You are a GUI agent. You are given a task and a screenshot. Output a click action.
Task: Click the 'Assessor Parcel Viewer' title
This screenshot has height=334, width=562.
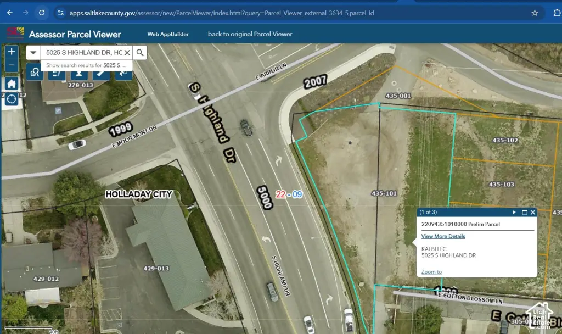(75, 34)
